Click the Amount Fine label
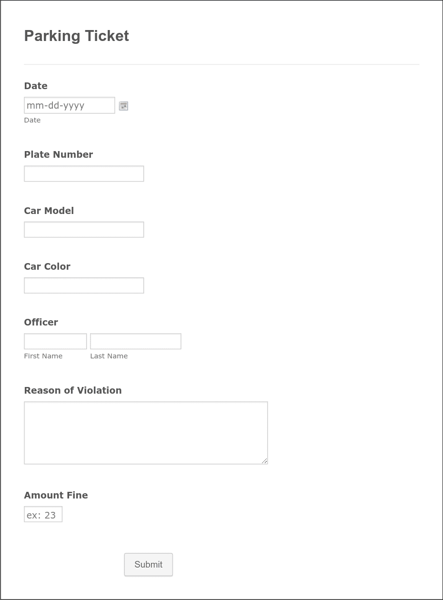This screenshot has height=600, width=443. [56, 495]
